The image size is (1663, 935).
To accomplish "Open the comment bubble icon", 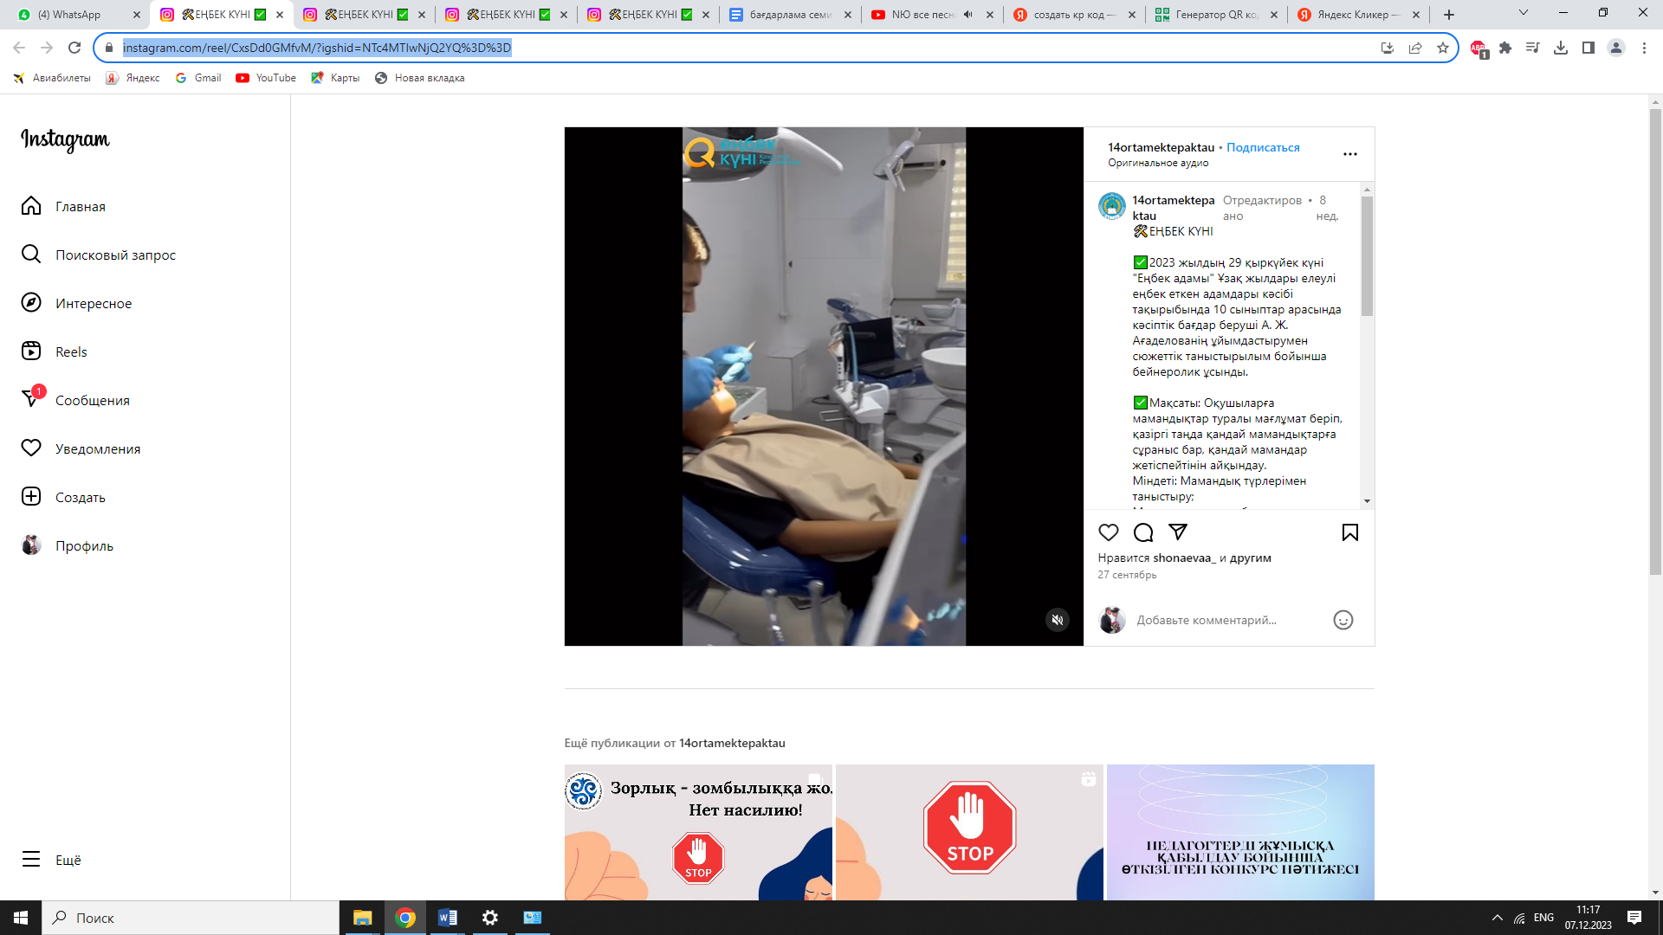I will (1142, 532).
